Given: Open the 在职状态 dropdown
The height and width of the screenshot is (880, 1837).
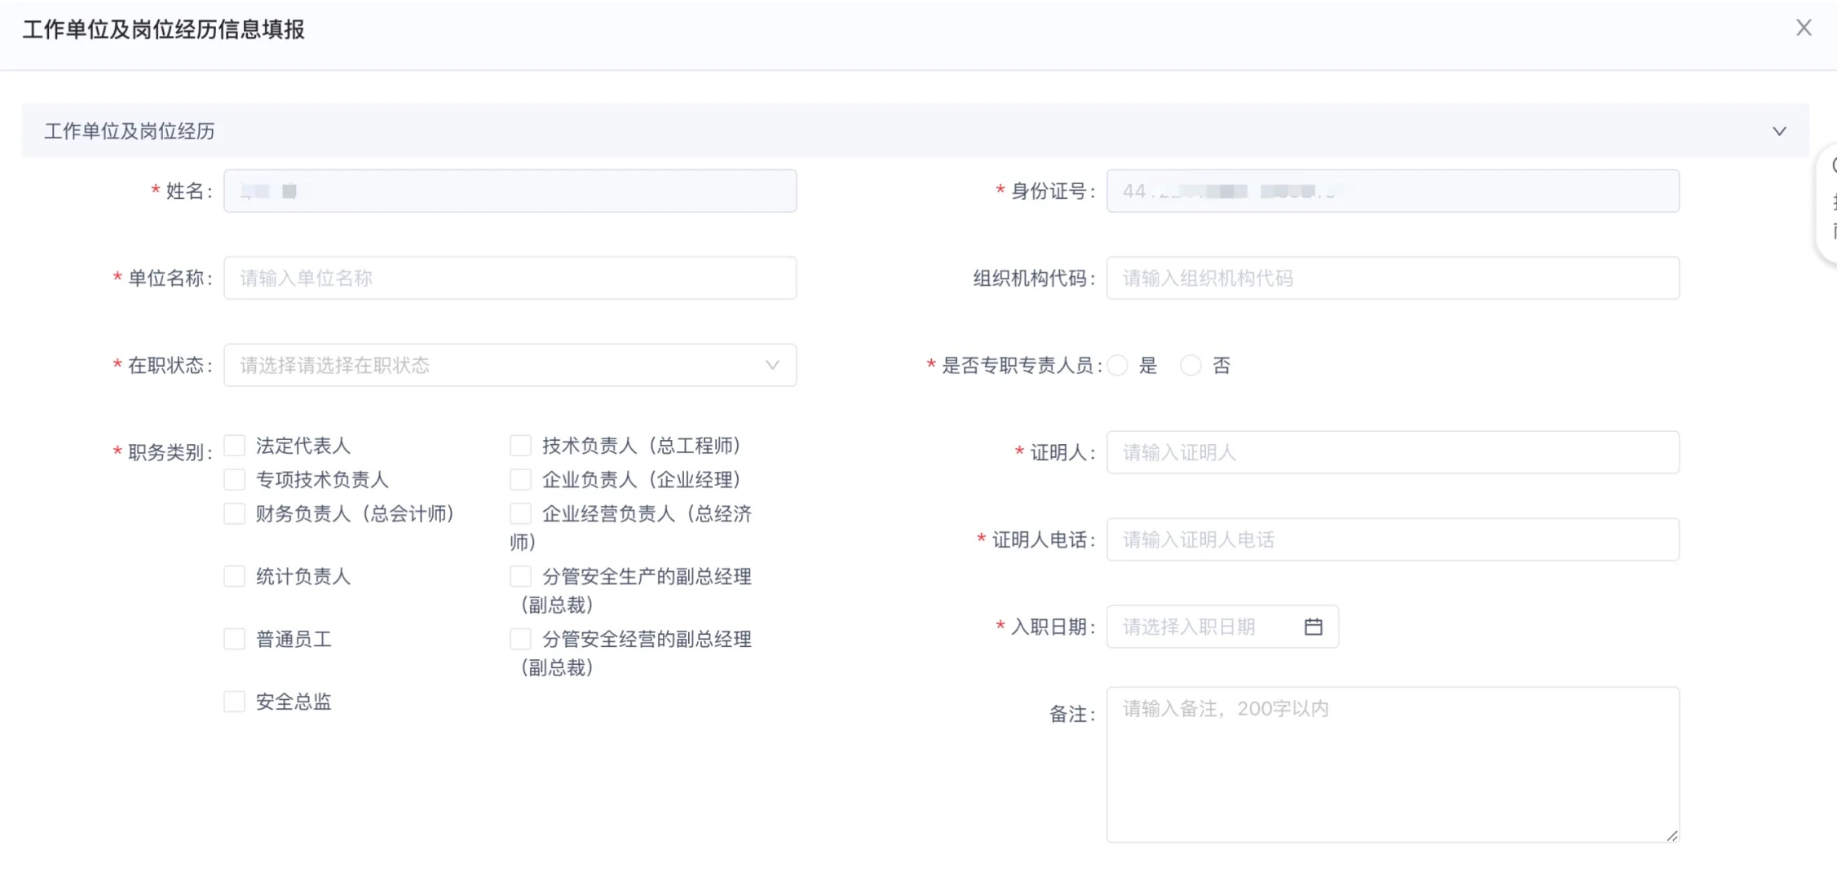Looking at the screenshot, I should click(510, 365).
